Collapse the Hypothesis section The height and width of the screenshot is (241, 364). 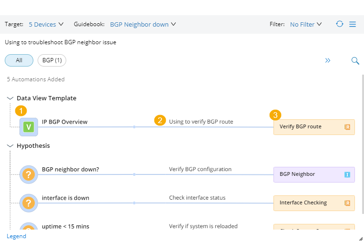(x=10, y=146)
